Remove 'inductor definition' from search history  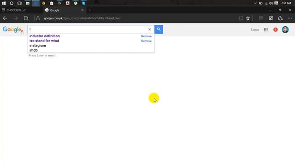coord(146,36)
